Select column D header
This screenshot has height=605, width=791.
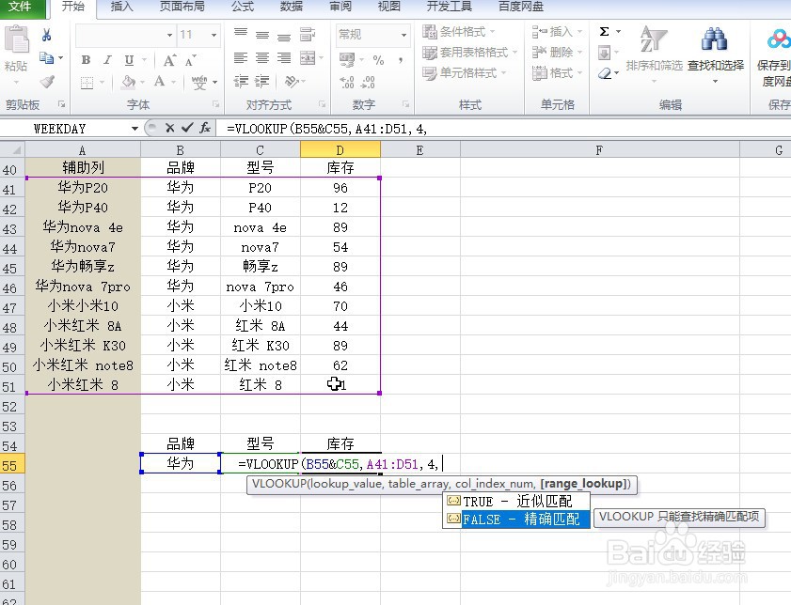click(340, 150)
